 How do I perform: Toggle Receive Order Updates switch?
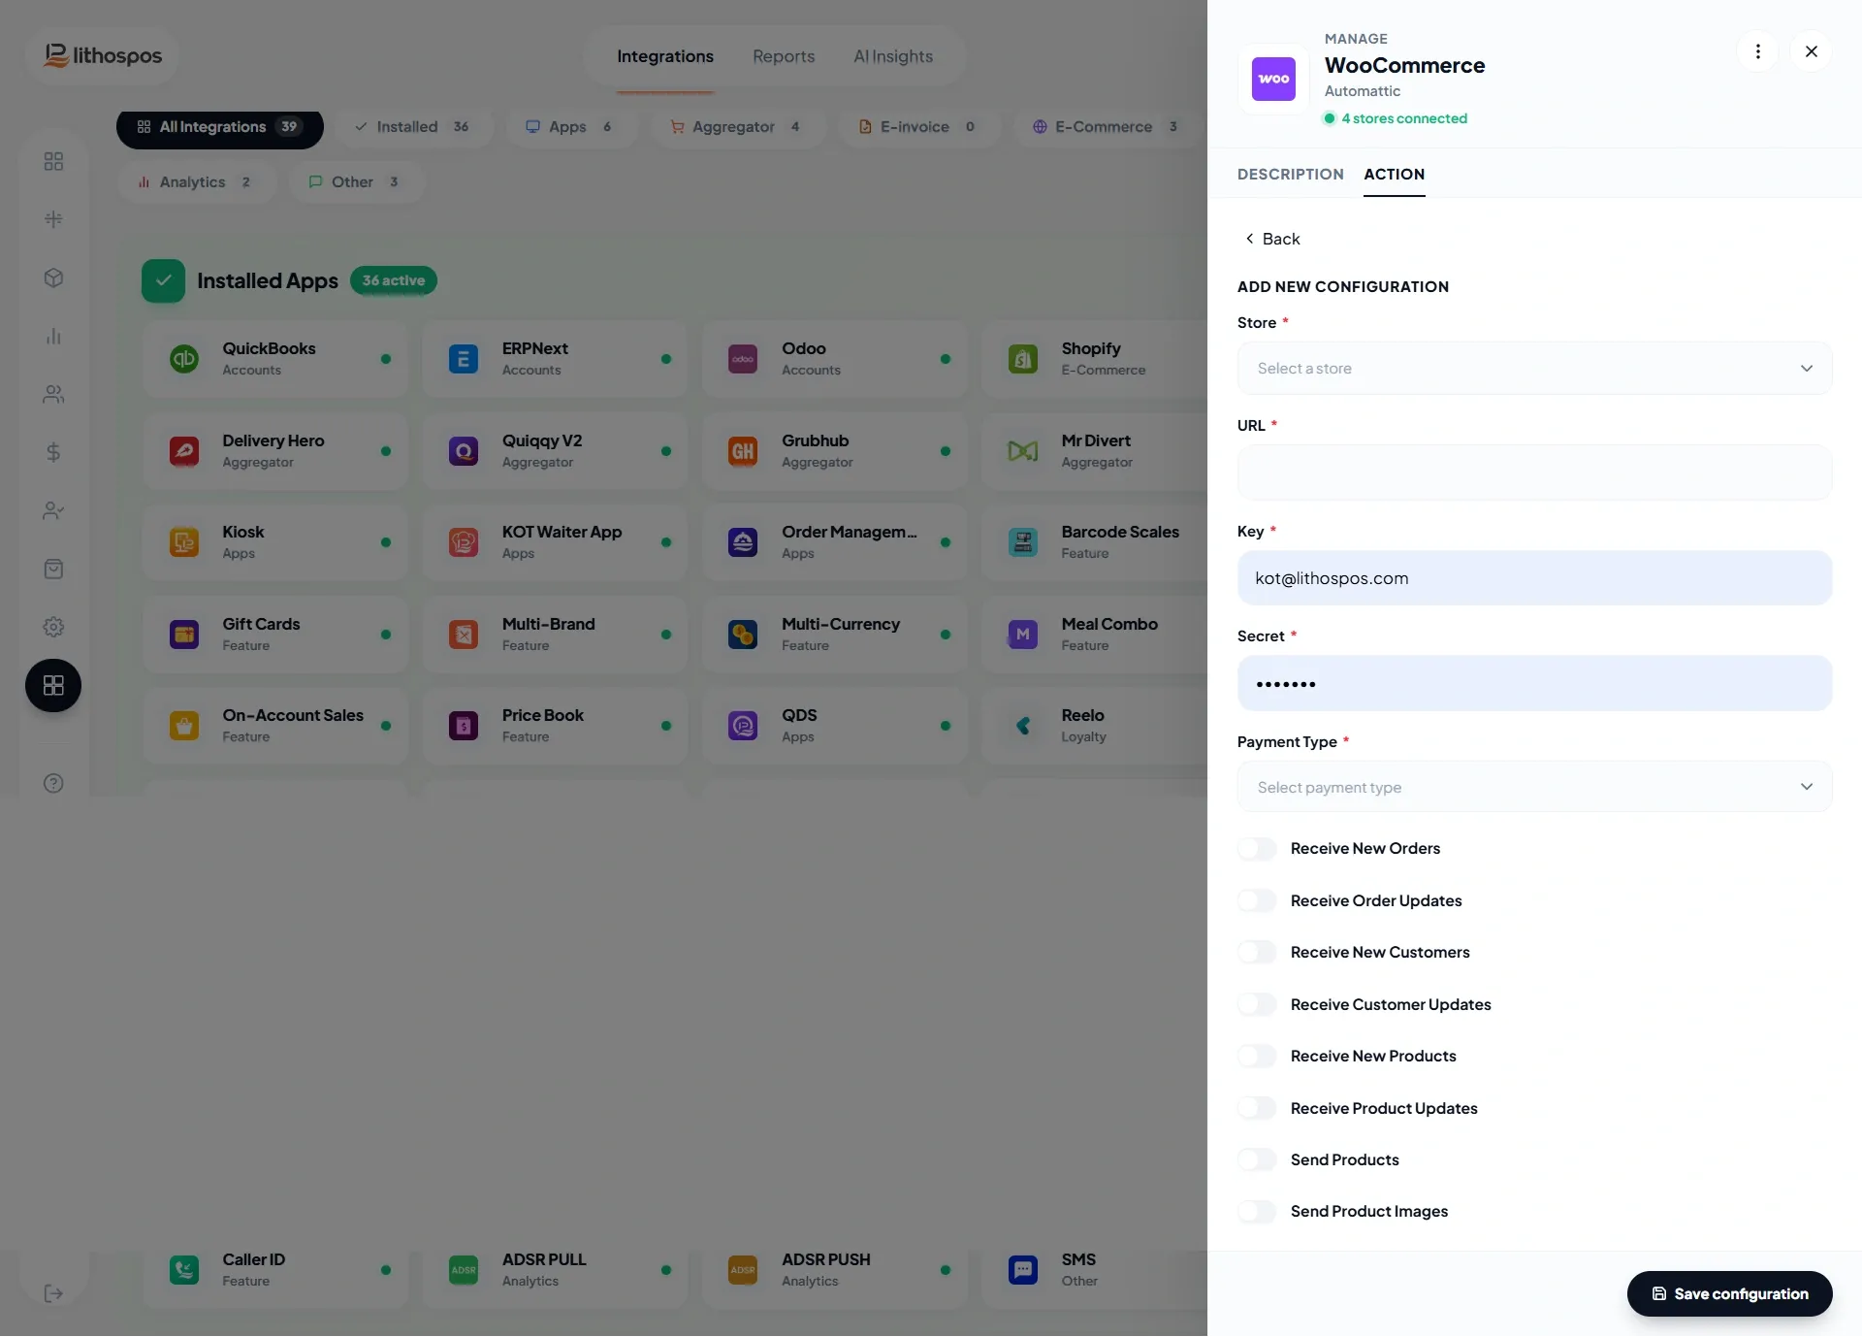[x=1257, y=901]
